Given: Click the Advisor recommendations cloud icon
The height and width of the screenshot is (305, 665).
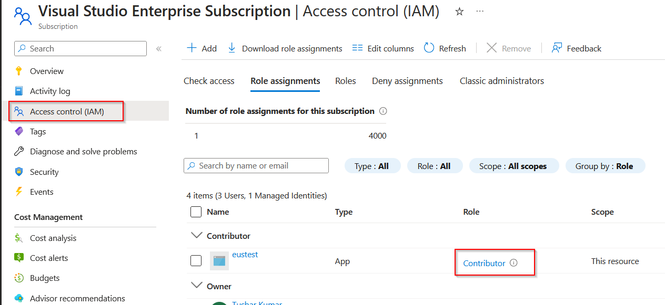Looking at the screenshot, I should click(19, 298).
